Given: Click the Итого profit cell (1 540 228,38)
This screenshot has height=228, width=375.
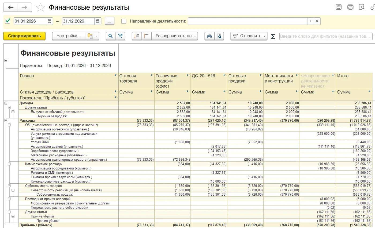Looking at the screenshot, I should [x=354, y=225].
